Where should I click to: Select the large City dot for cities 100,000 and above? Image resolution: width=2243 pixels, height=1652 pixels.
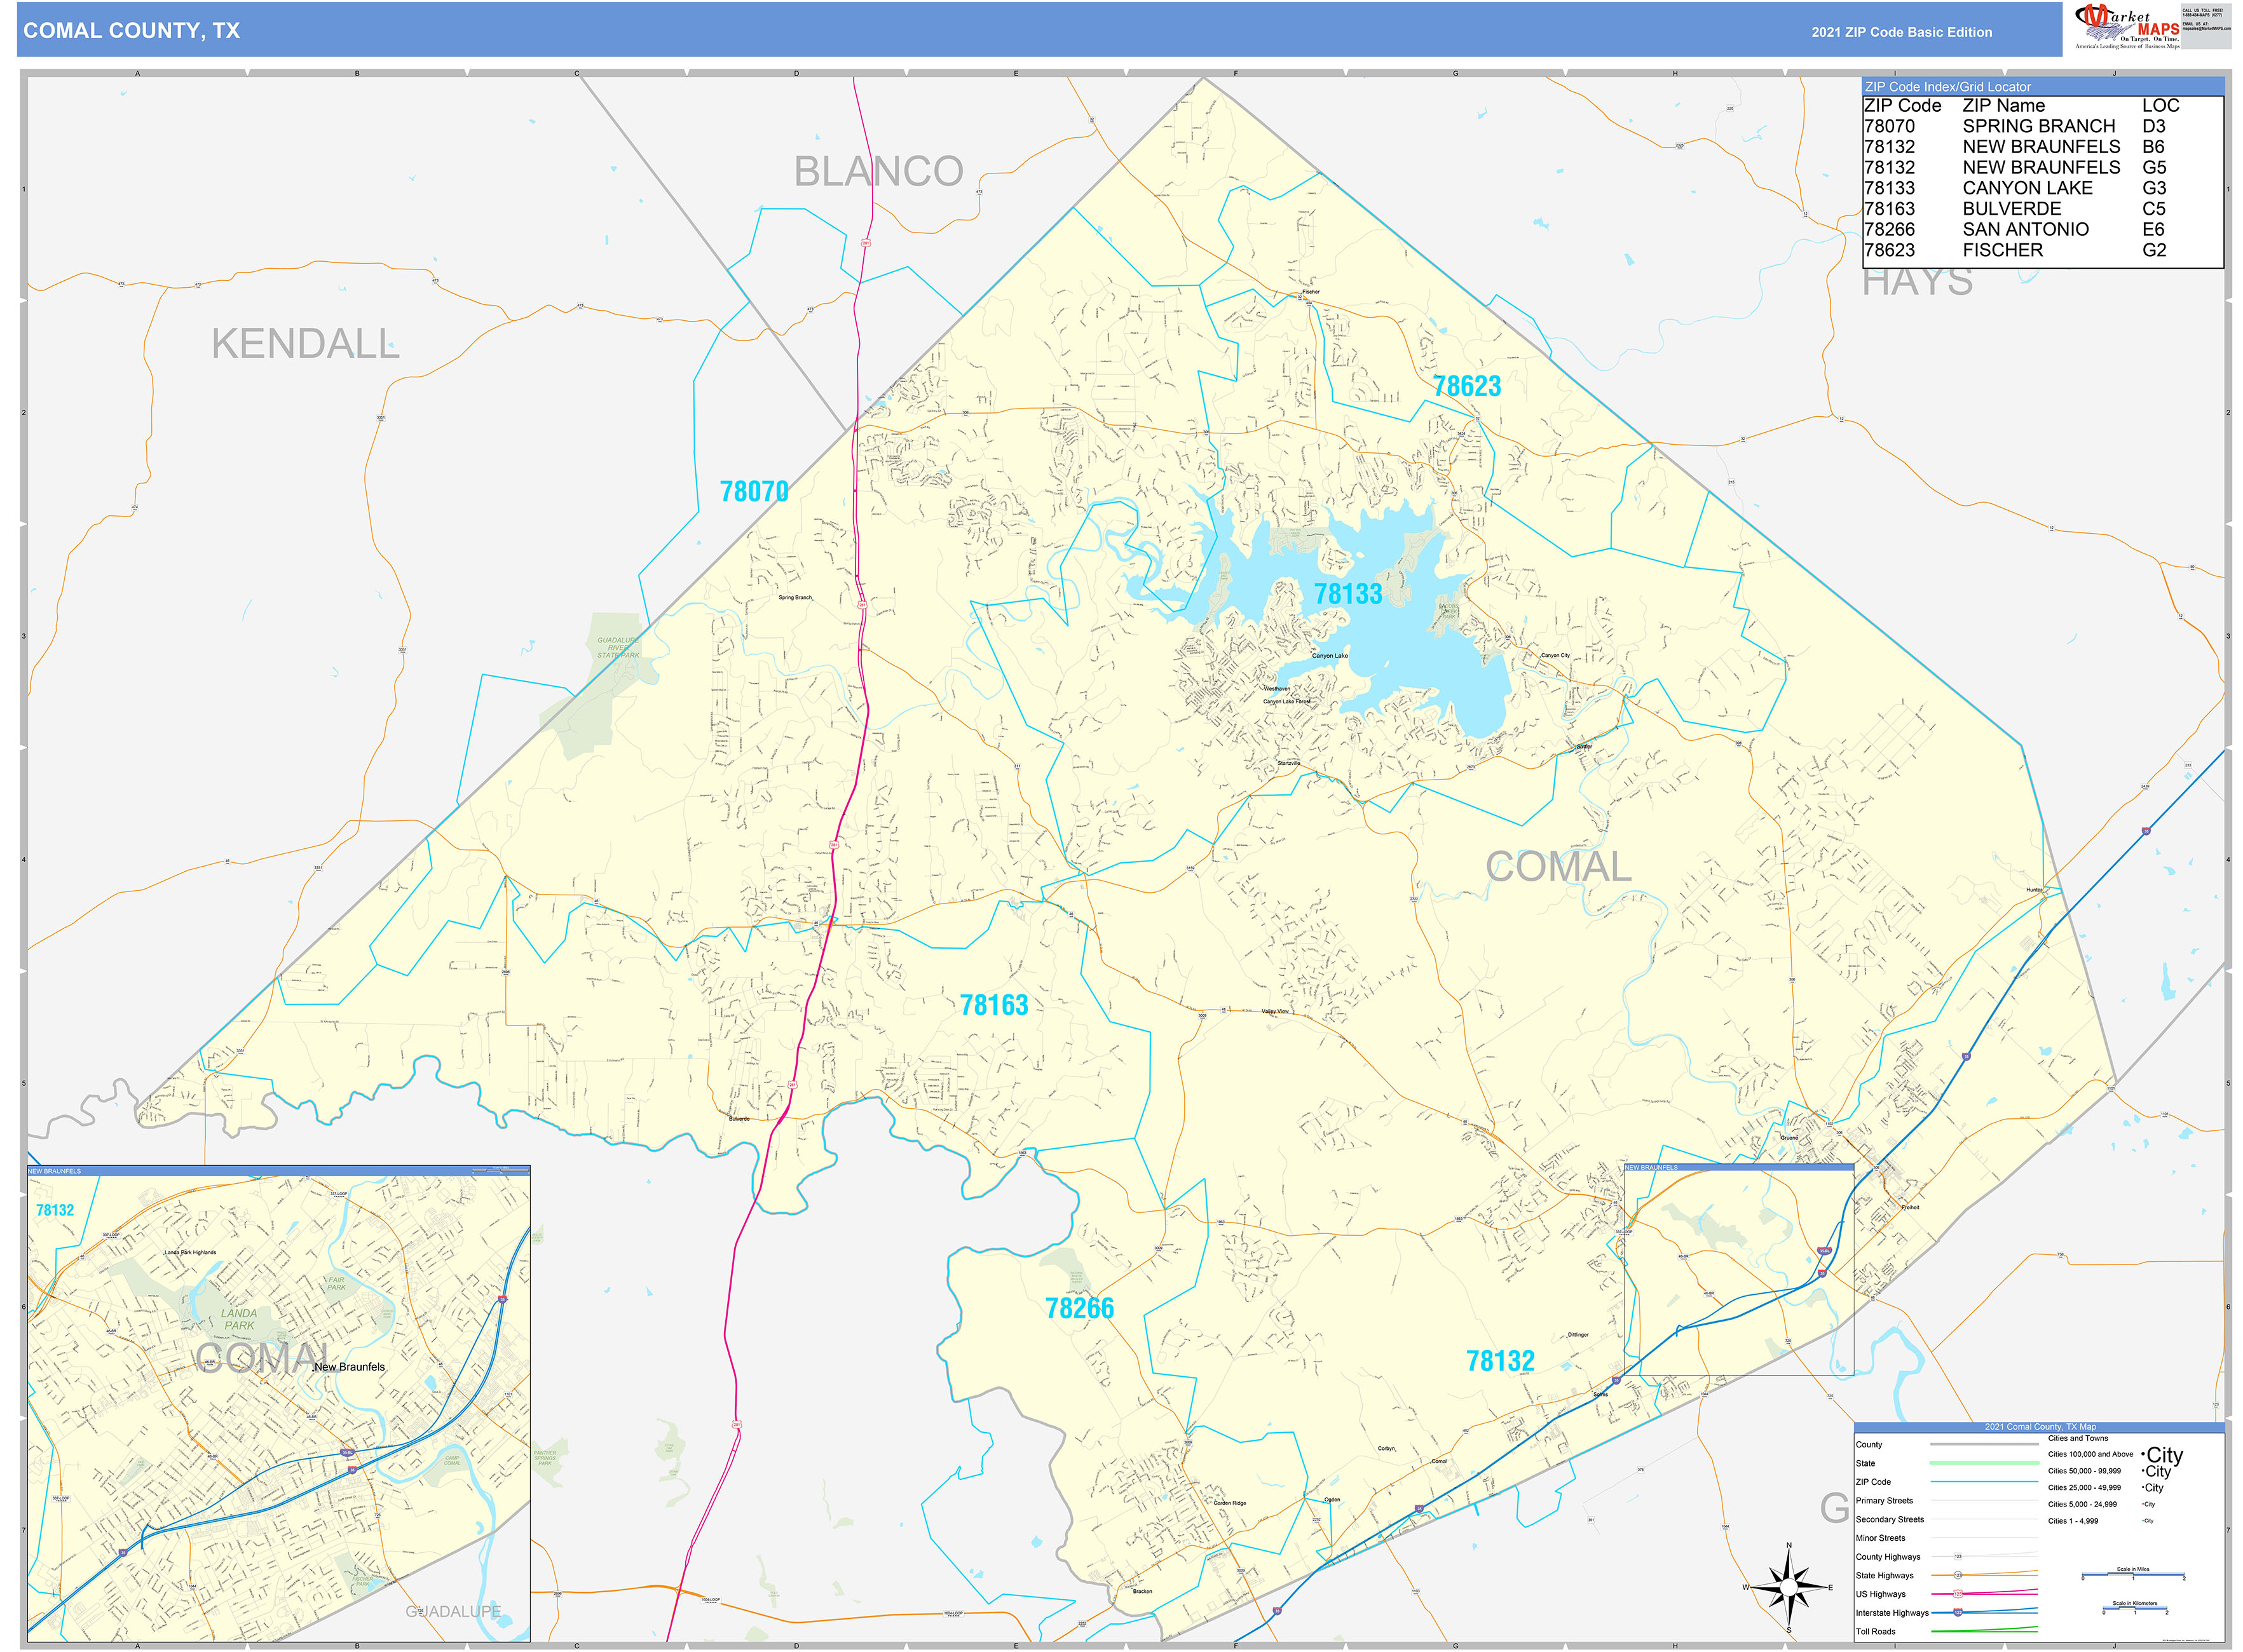pos(2143,1455)
